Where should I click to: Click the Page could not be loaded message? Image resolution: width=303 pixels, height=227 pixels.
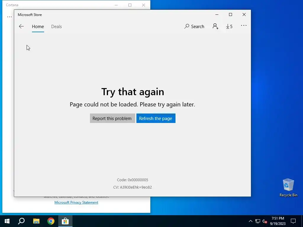pyautogui.click(x=132, y=104)
